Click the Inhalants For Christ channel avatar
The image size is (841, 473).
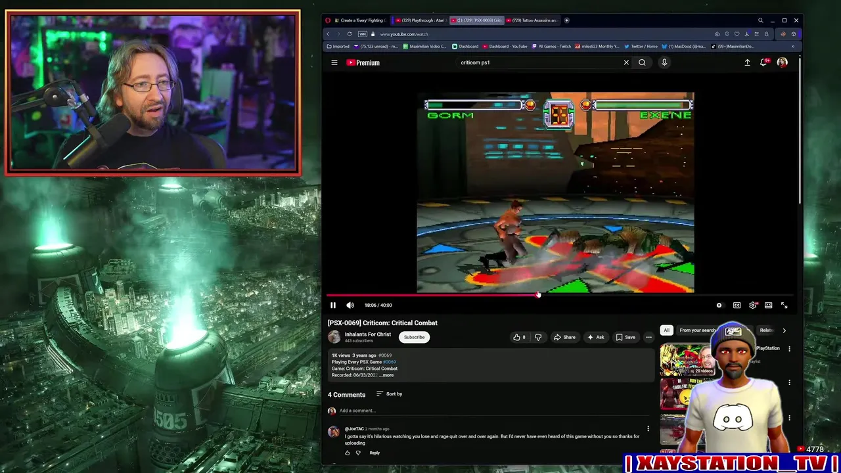[334, 337]
